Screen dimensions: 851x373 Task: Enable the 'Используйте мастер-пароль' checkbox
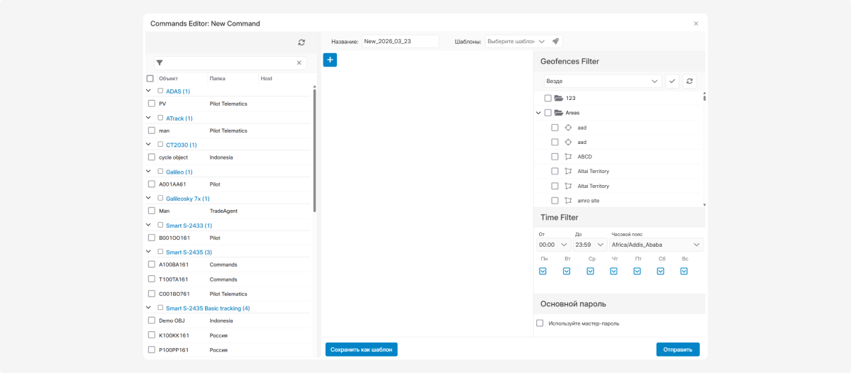point(540,323)
